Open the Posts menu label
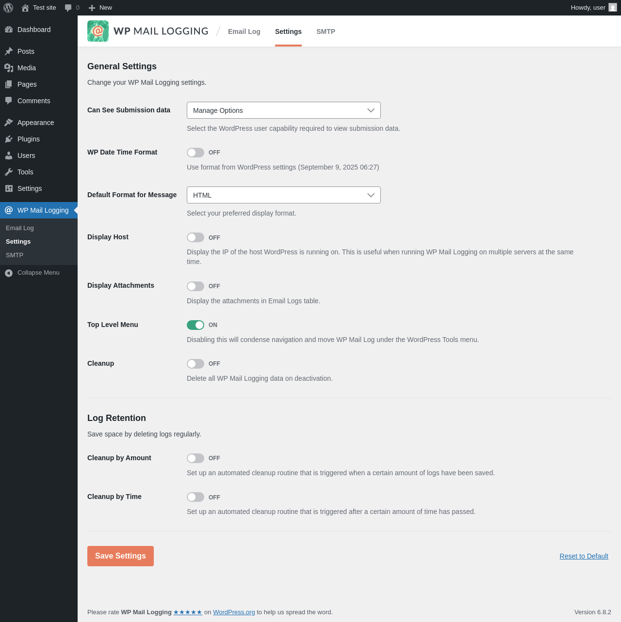 tap(26, 51)
